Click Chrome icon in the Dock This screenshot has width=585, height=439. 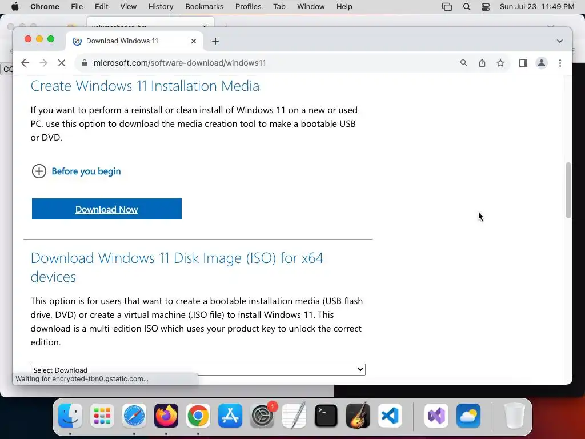(x=198, y=416)
